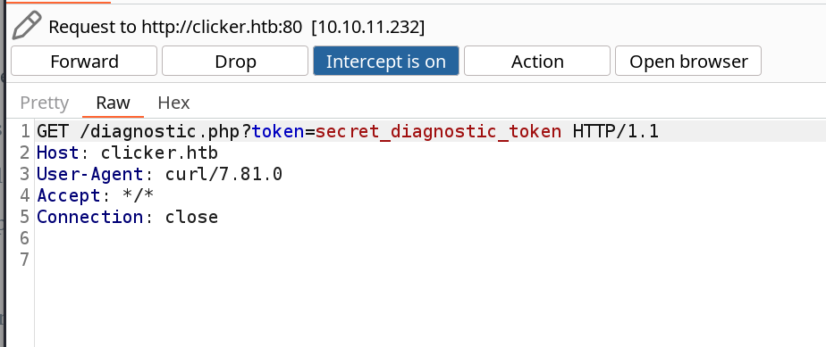This screenshot has height=347, width=826.
Task: Click the Open browser button
Action: click(688, 61)
